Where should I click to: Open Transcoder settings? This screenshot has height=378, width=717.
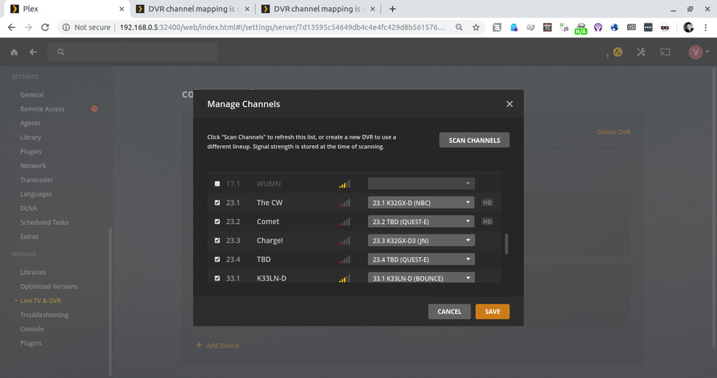(x=37, y=180)
